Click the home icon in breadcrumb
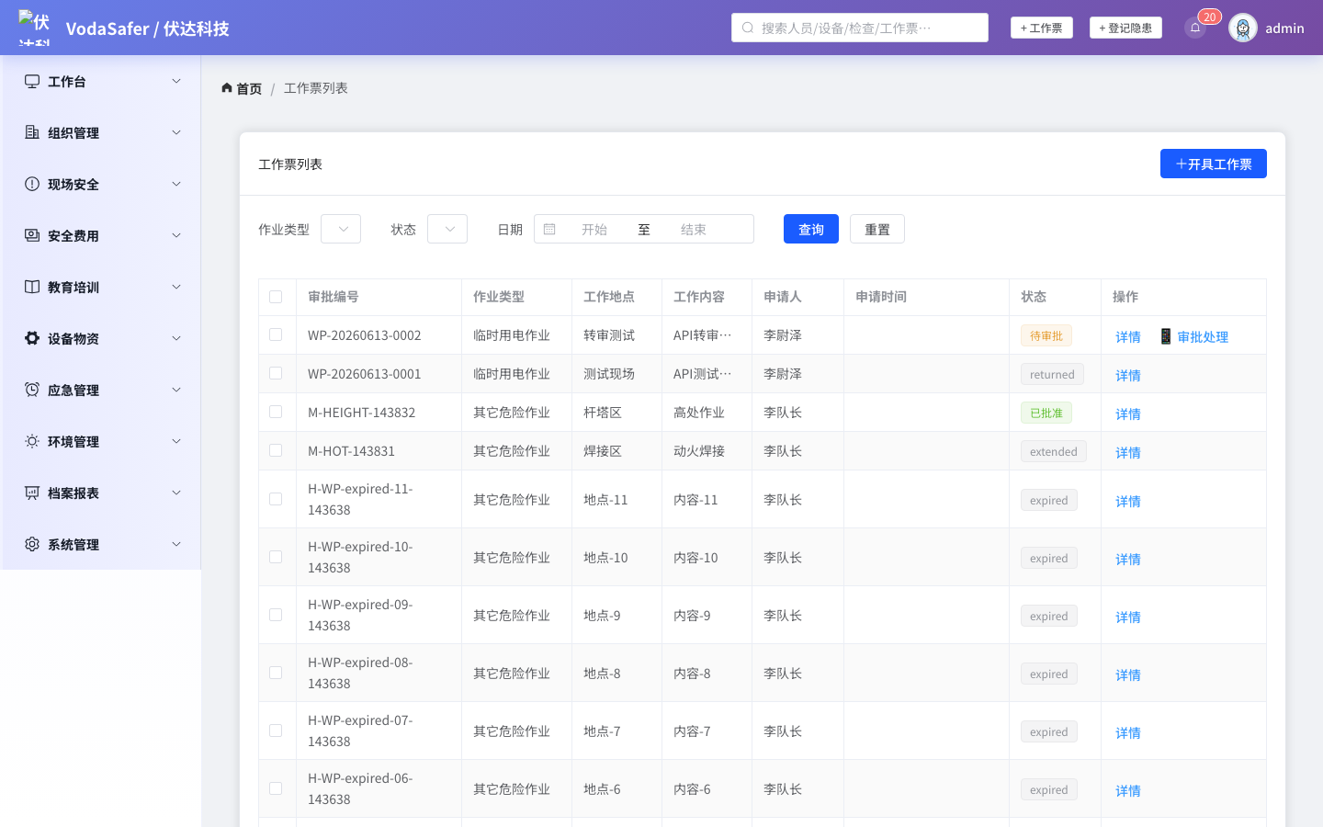This screenshot has width=1323, height=827. (227, 88)
